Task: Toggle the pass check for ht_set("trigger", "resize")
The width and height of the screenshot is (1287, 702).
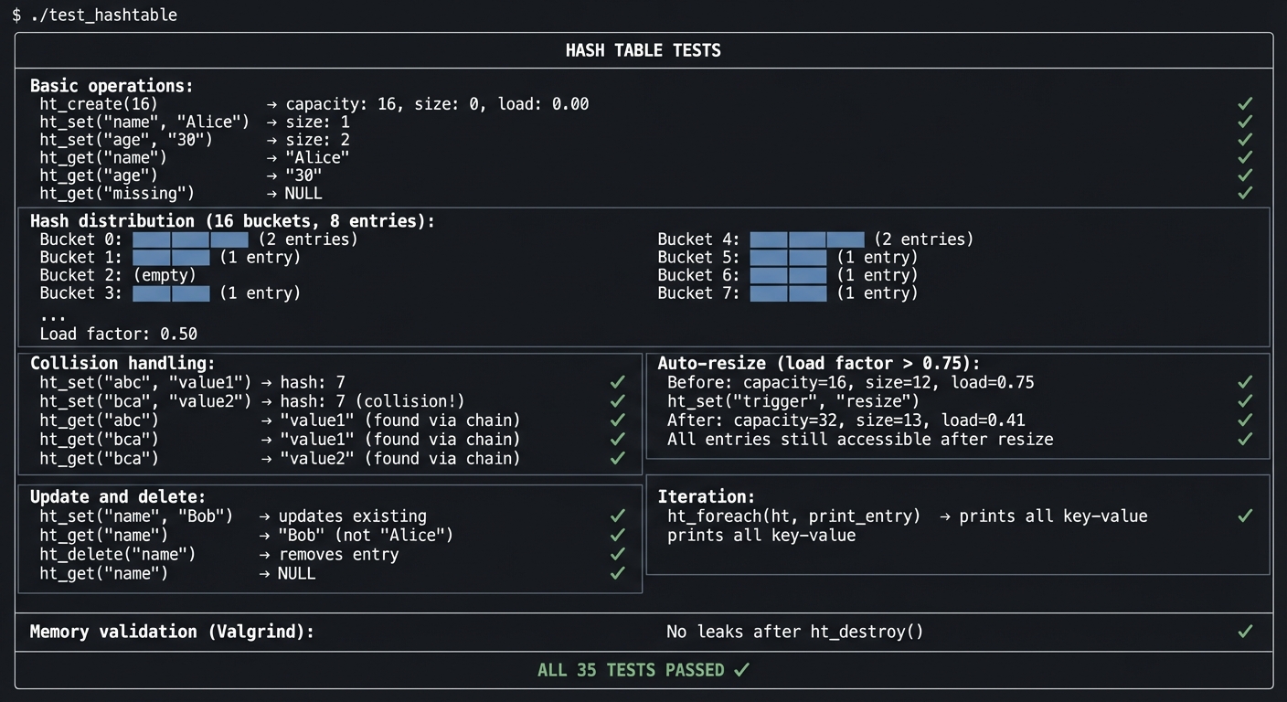Action: pos(1245,401)
